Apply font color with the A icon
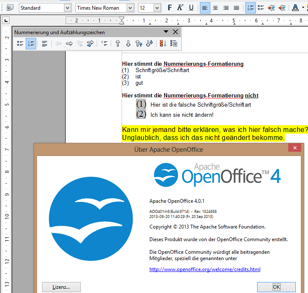The width and height of the screenshot is (308, 293). pos(295,8)
